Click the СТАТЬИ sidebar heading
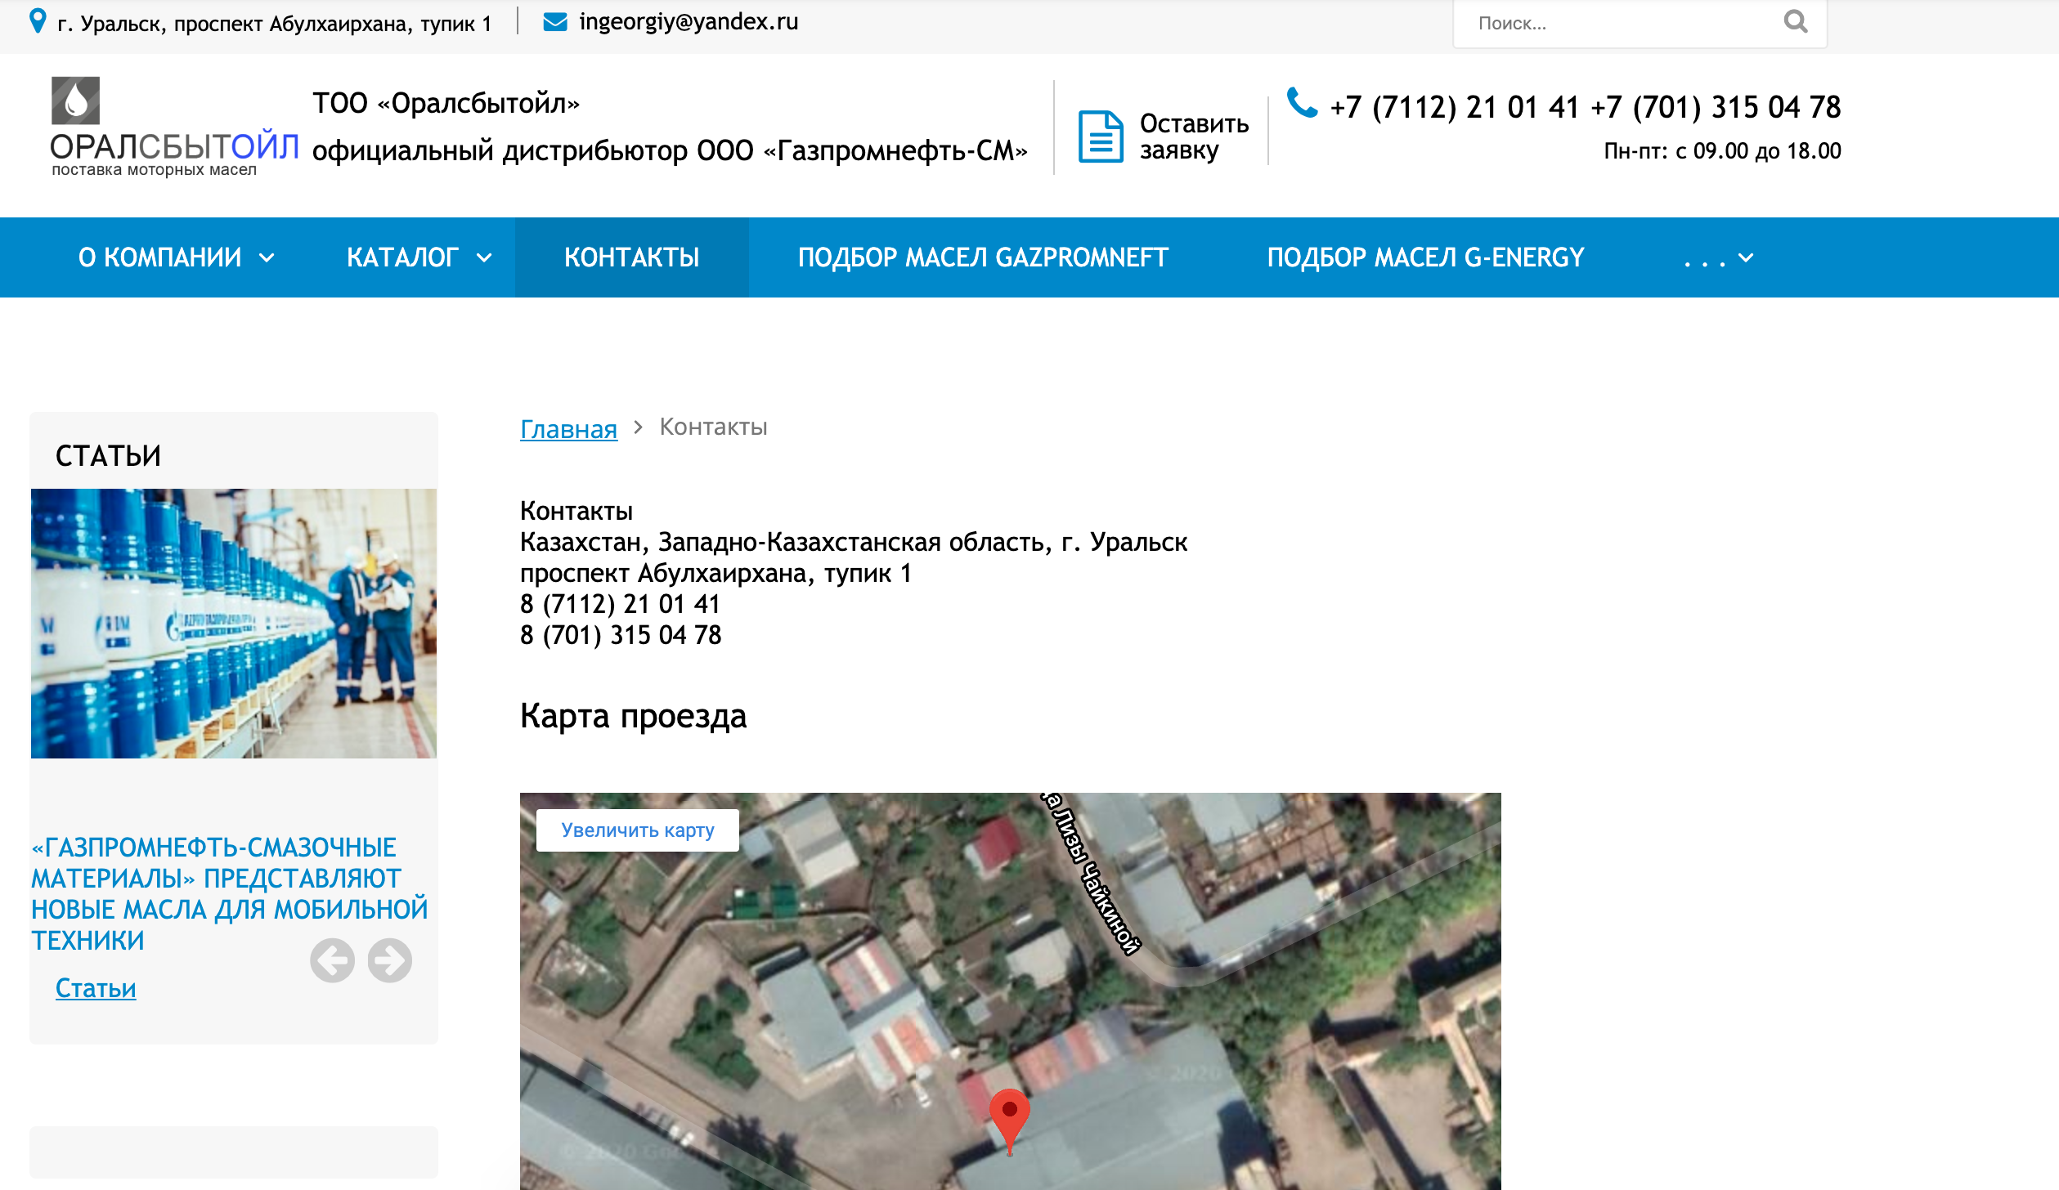 pos(108,455)
